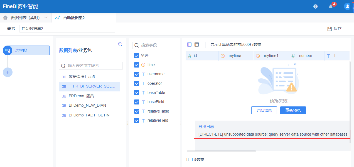The width and height of the screenshot is (354, 167).
Task: Click the [DIRECT-ETL] unsupported data source message
Action: (x=273, y=134)
